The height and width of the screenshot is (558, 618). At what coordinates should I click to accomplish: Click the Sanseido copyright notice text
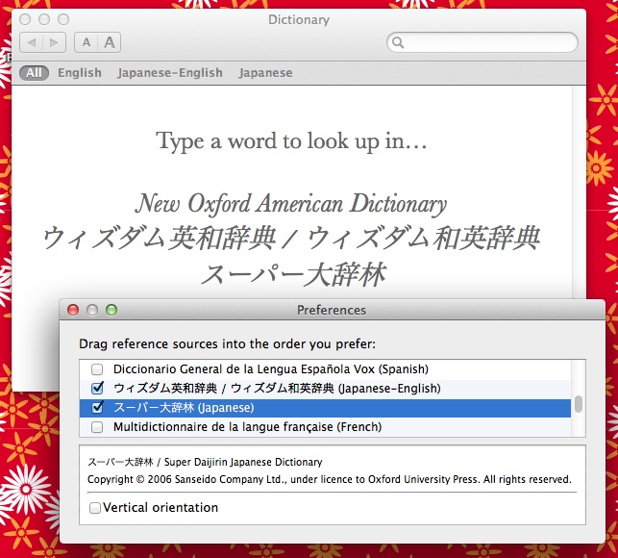[329, 479]
